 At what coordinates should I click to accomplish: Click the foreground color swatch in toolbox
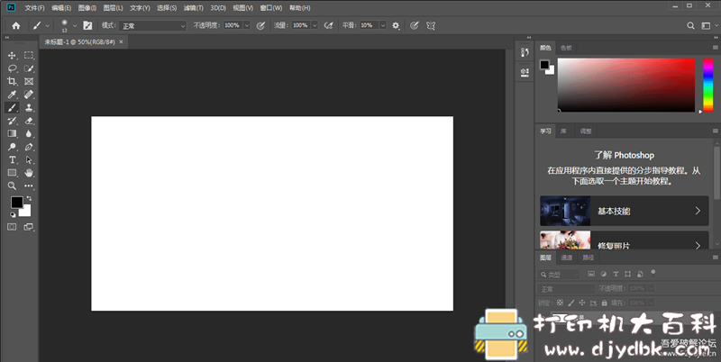(x=17, y=202)
